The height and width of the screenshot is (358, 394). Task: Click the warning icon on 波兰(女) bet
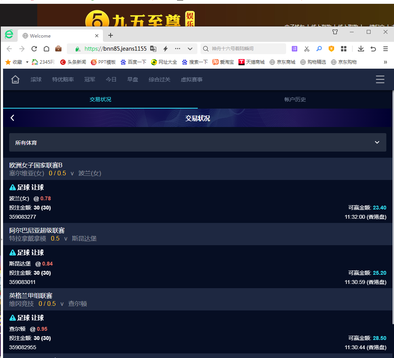click(x=12, y=187)
